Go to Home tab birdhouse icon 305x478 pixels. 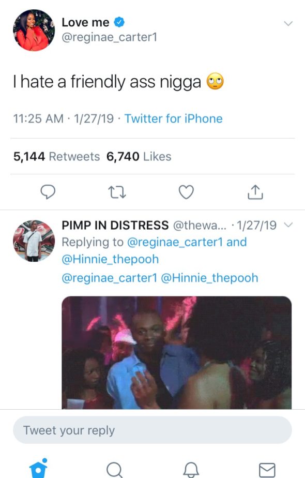point(38,469)
